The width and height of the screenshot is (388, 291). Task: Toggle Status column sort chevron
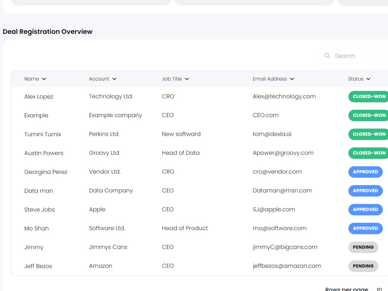[x=369, y=79]
